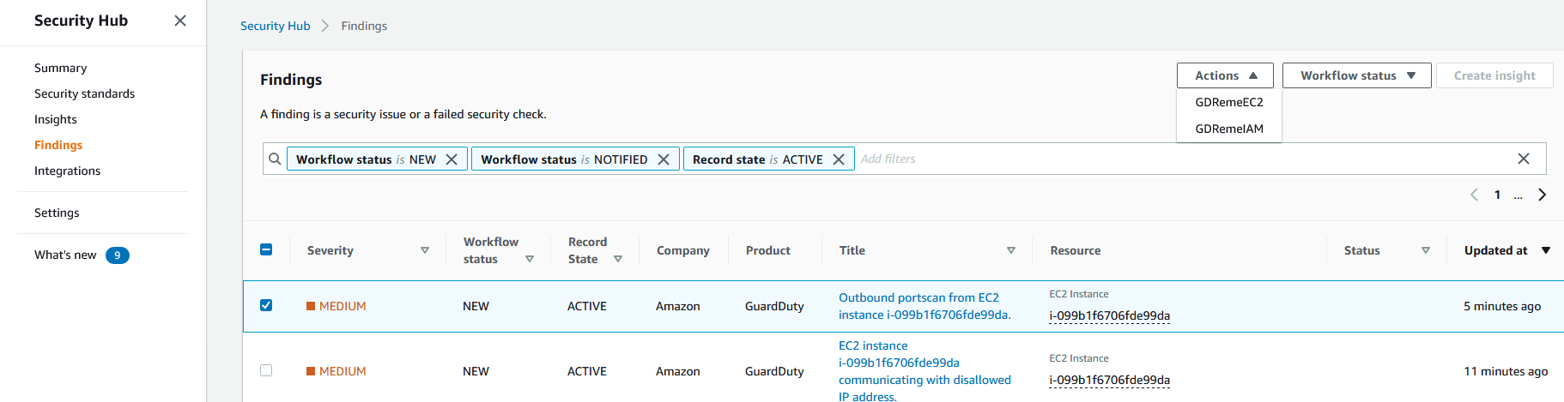The image size is (1564, 402).
Task: Sort by Updated at column arrow
Action: 1546,250
